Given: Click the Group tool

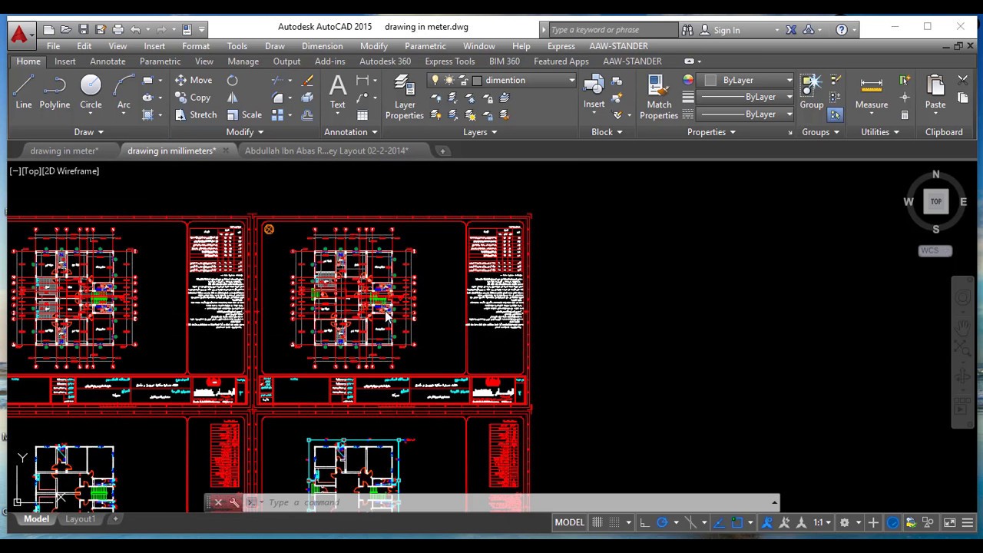Looking at the screenshot, I should 811,93.
